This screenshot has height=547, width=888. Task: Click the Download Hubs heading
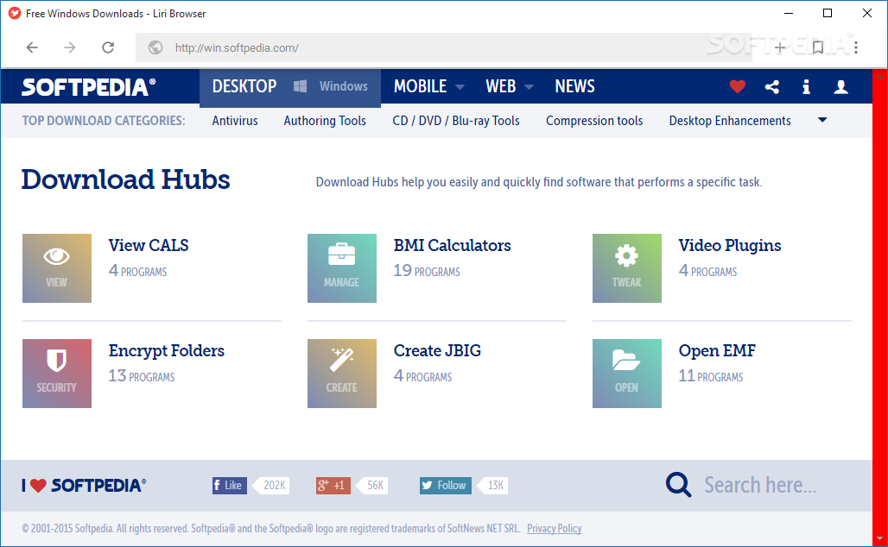[126, 179]
